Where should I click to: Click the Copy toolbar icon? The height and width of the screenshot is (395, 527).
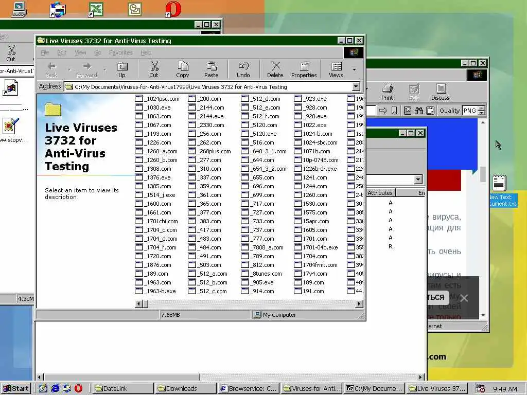click(183, 69)
